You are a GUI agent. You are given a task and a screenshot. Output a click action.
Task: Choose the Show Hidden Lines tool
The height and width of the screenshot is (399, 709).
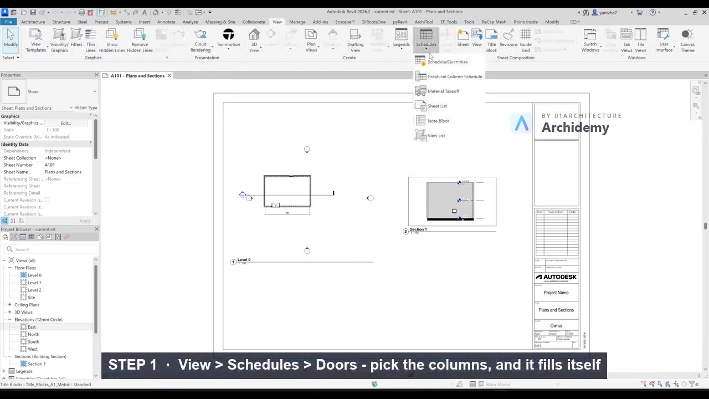(x=112, y=40)
